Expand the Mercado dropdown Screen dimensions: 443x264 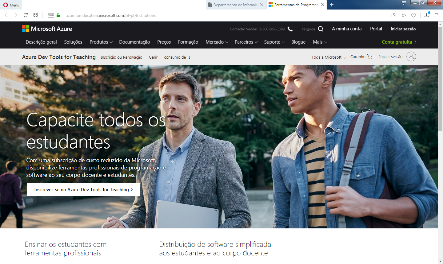(217, 42)
